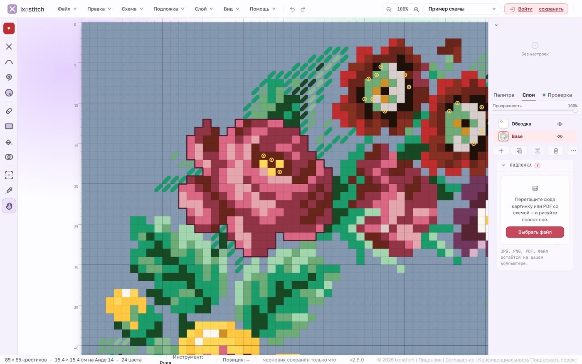582x364 pixels.
Task: Click the redo arrow icon
Action: [303, 9]
